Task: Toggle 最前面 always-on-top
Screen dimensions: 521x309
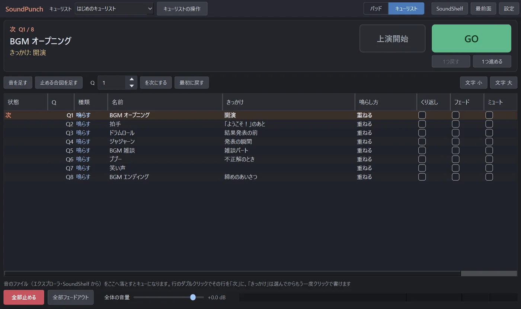Action: [483, 9]
